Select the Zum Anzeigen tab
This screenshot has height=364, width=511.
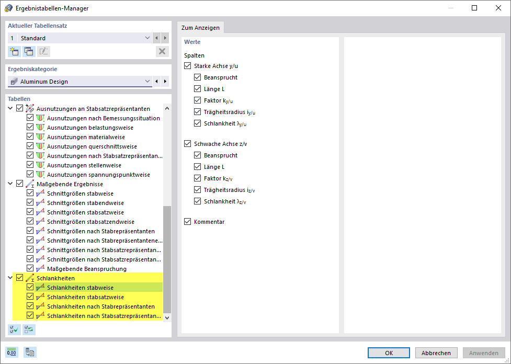click(x=200, y=28)
